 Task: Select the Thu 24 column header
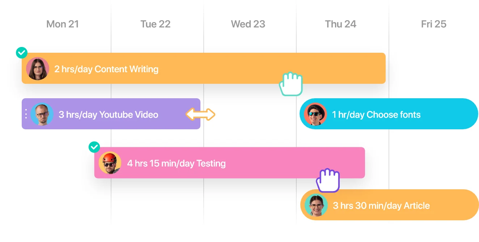340,24
